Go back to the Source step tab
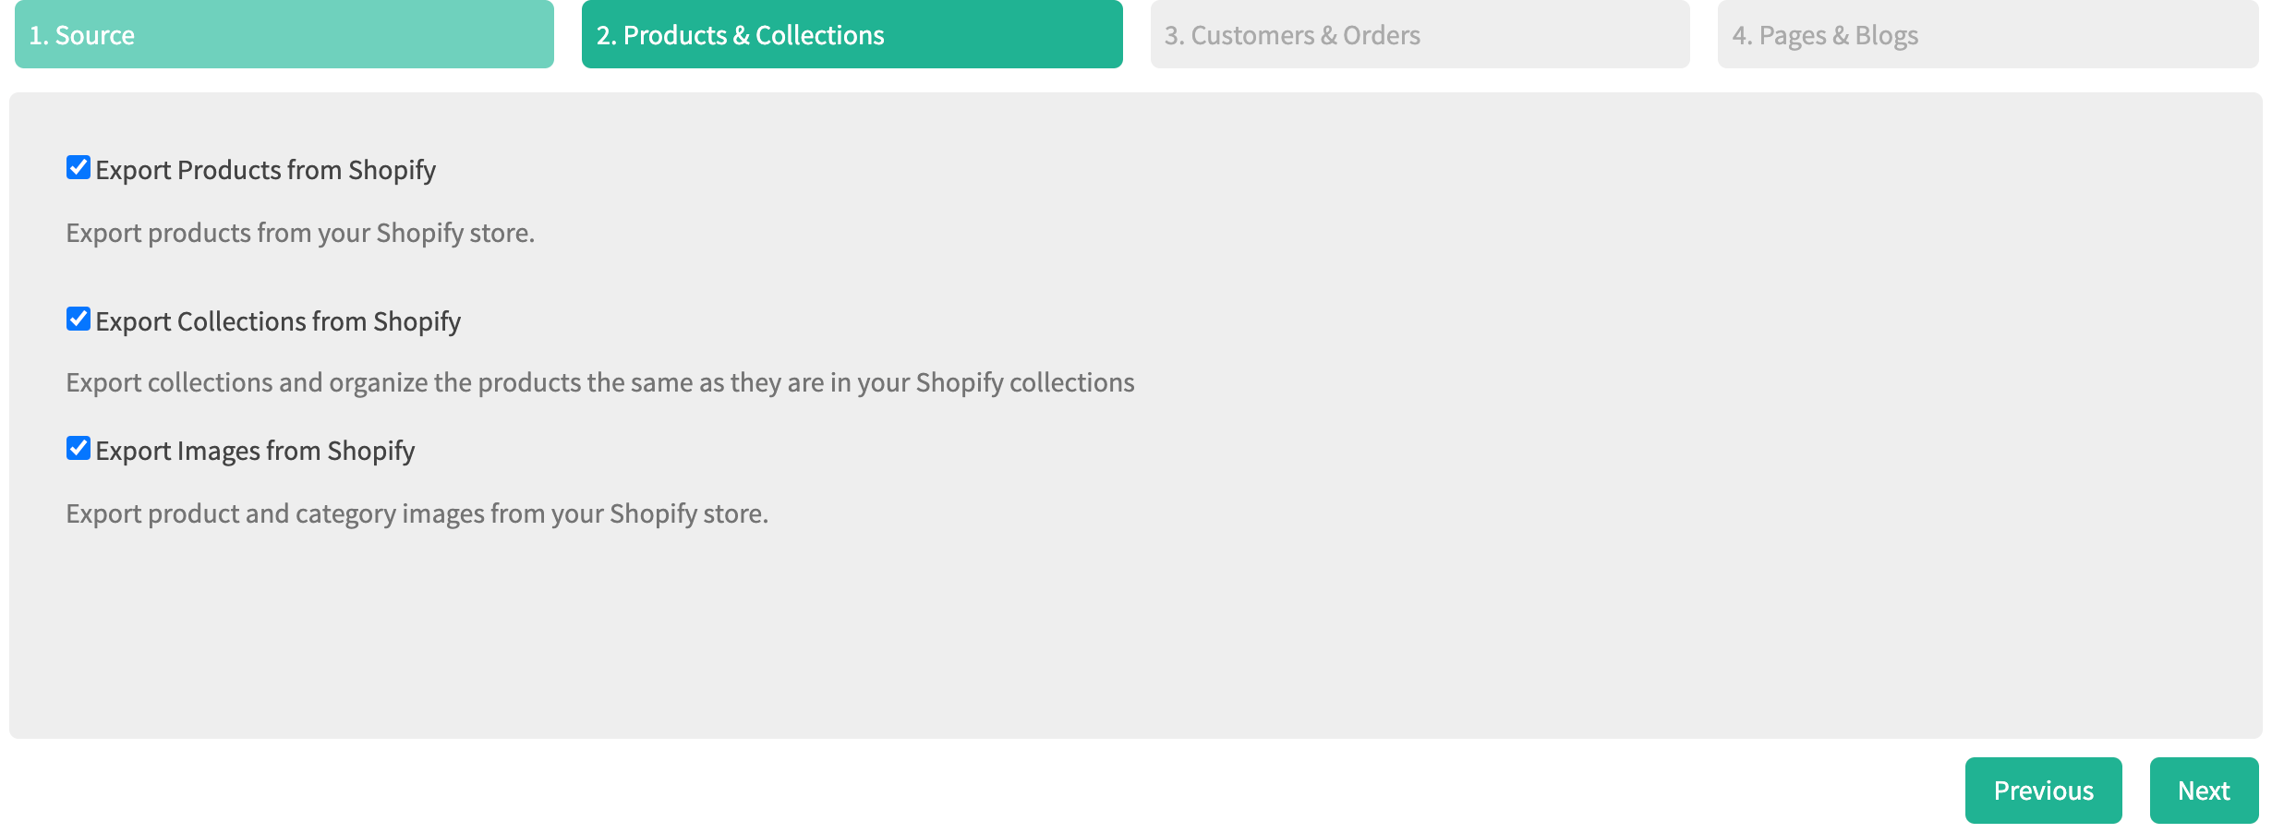 click(x=284, y=35)
